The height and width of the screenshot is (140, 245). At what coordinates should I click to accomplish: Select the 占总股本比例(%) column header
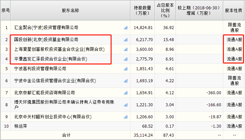coord(165,10)
